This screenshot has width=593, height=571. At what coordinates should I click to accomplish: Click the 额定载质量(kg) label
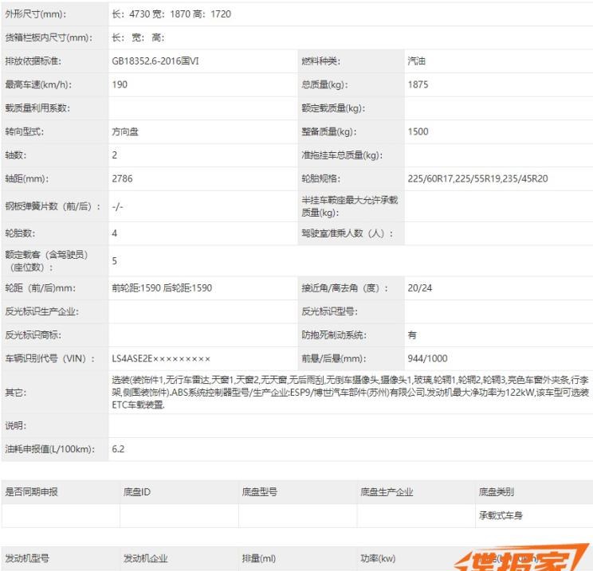pos(333,108)
